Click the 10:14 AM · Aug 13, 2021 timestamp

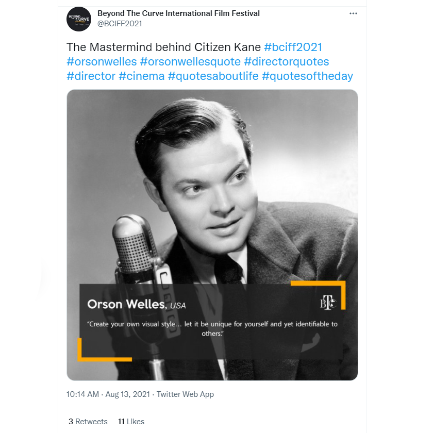(108, 394)
